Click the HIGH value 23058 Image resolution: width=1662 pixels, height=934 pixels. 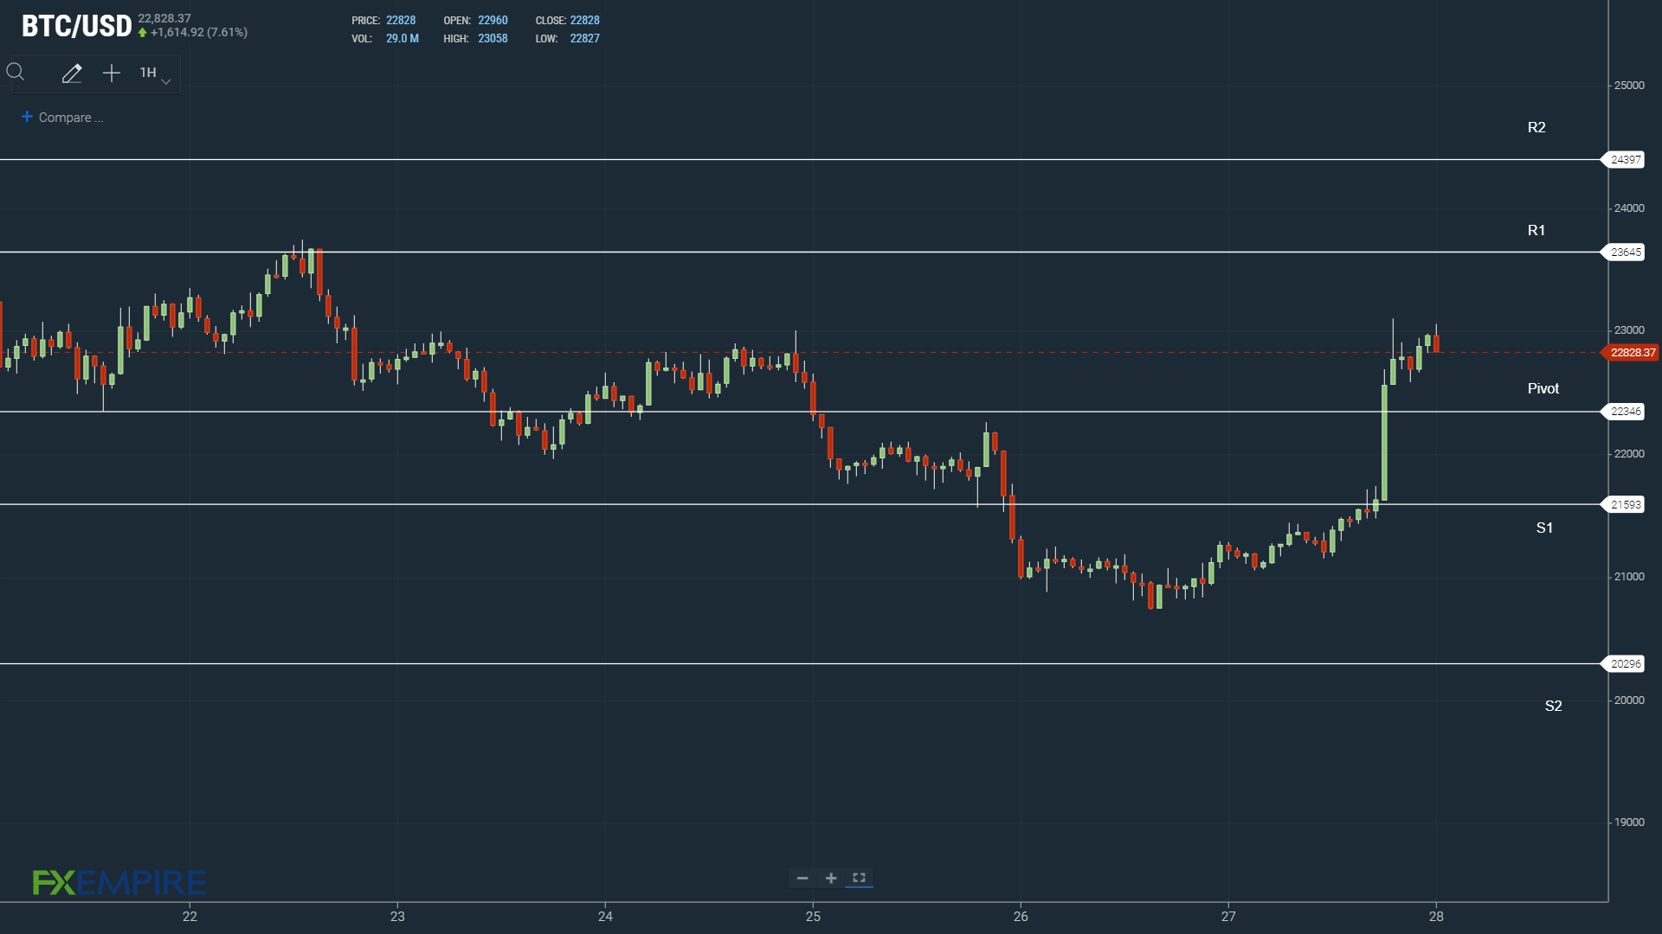coord(493,39)
